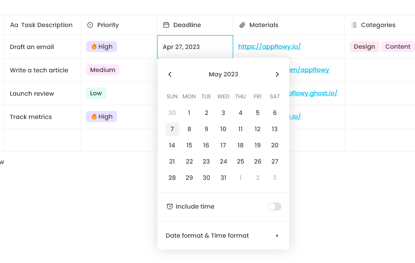415x263 pixels.
Task: Click the Design category tag
Action: pos(364,47)
